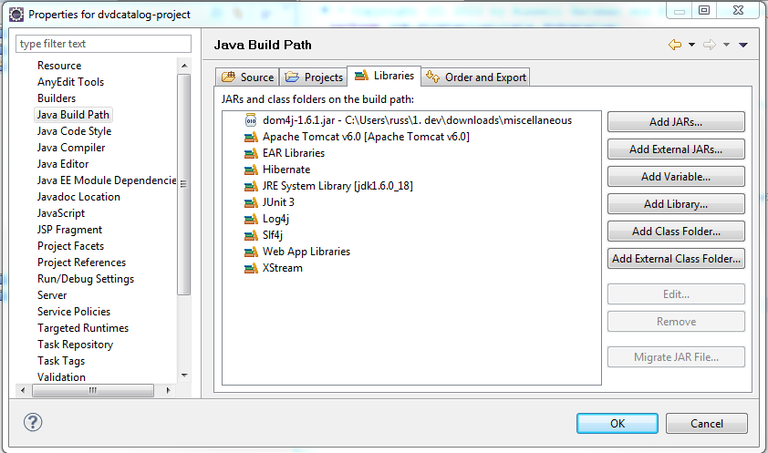
Task: Click the help question mark icon
Action: tap(33, 422)
